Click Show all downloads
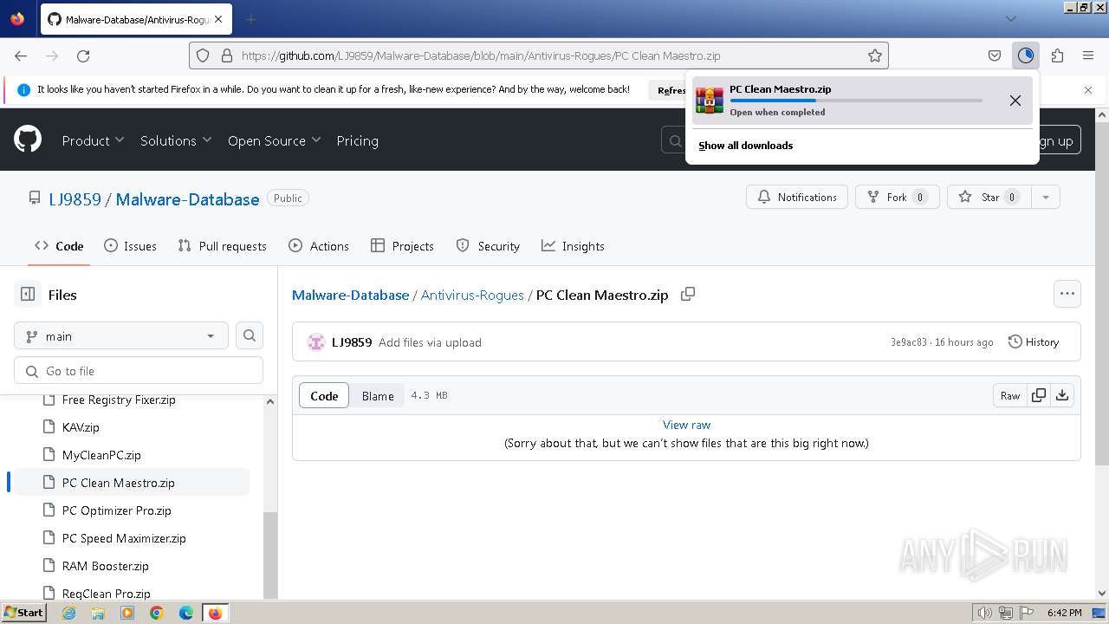 tap(746, 146)
